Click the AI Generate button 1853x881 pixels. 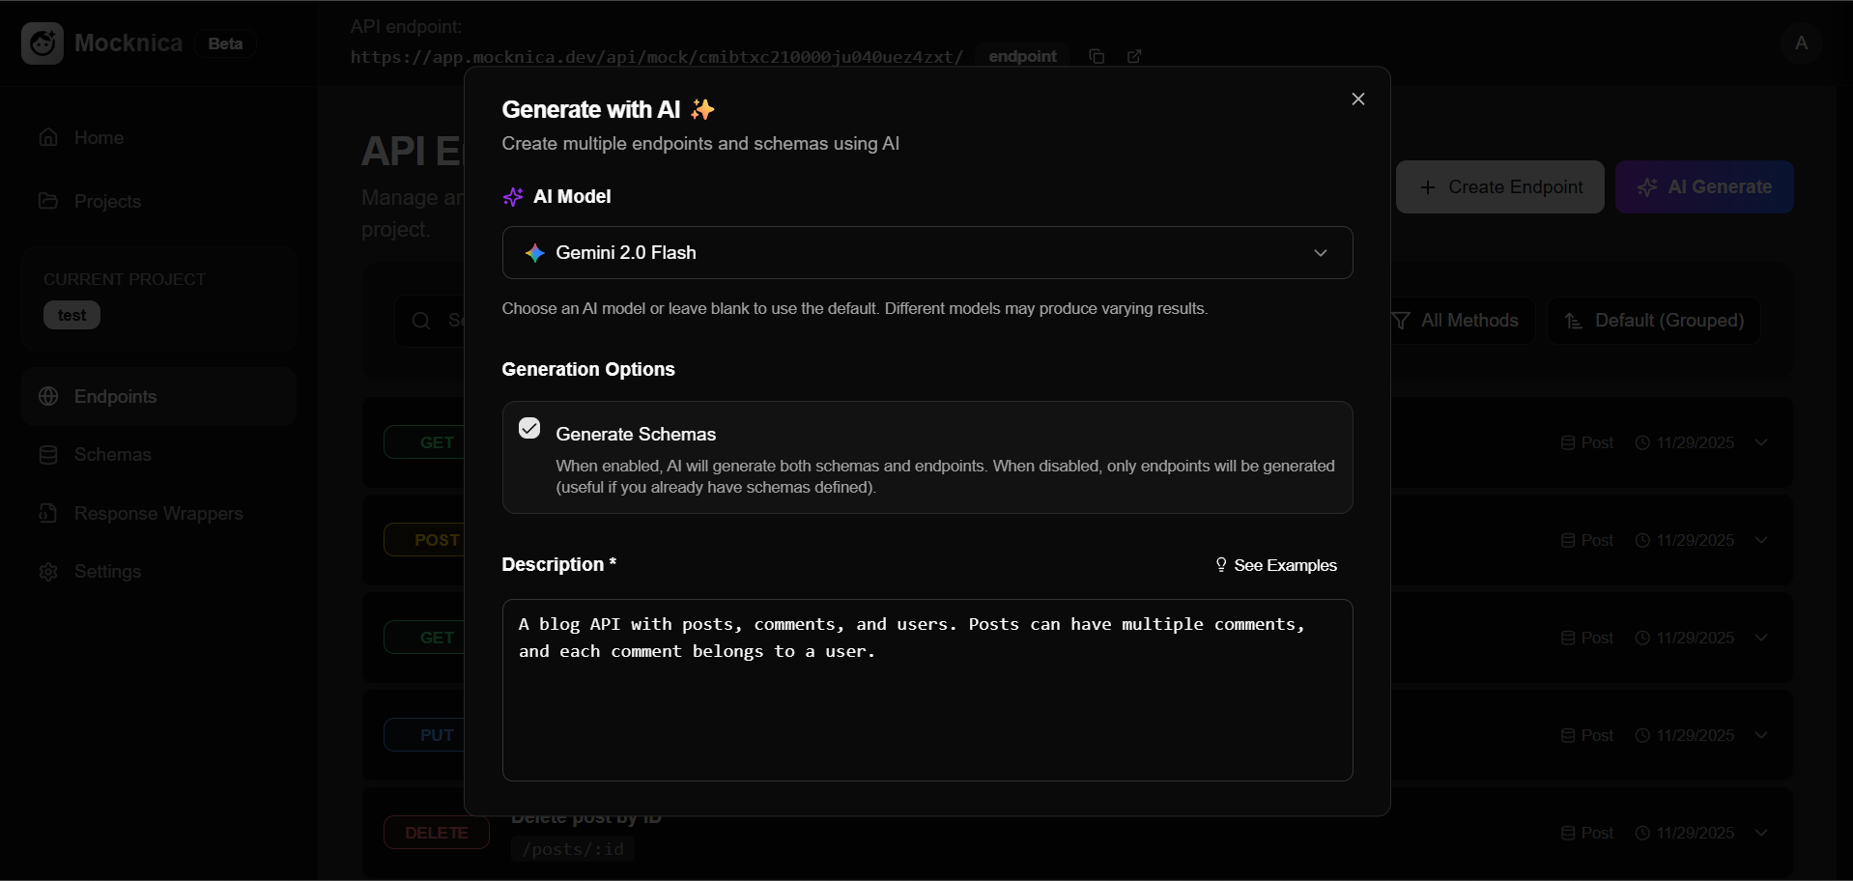tap(1705, 186)
